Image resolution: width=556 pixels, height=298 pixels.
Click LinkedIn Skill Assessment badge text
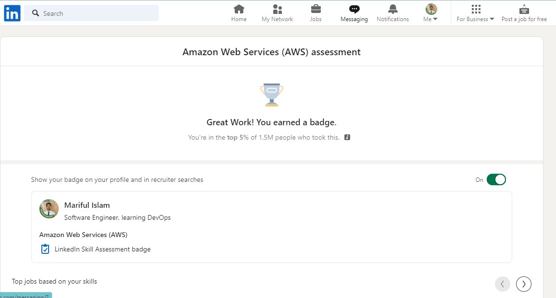[x=102, y=249]
